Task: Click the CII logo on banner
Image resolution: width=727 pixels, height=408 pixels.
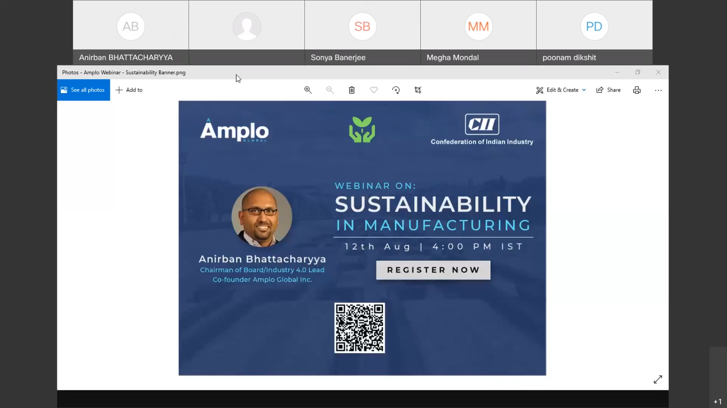Action: click(482, 124)
